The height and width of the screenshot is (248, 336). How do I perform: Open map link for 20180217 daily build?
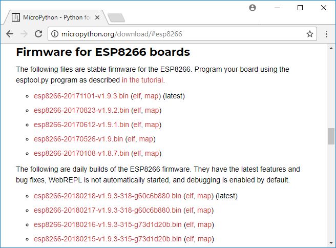[204, 210]
